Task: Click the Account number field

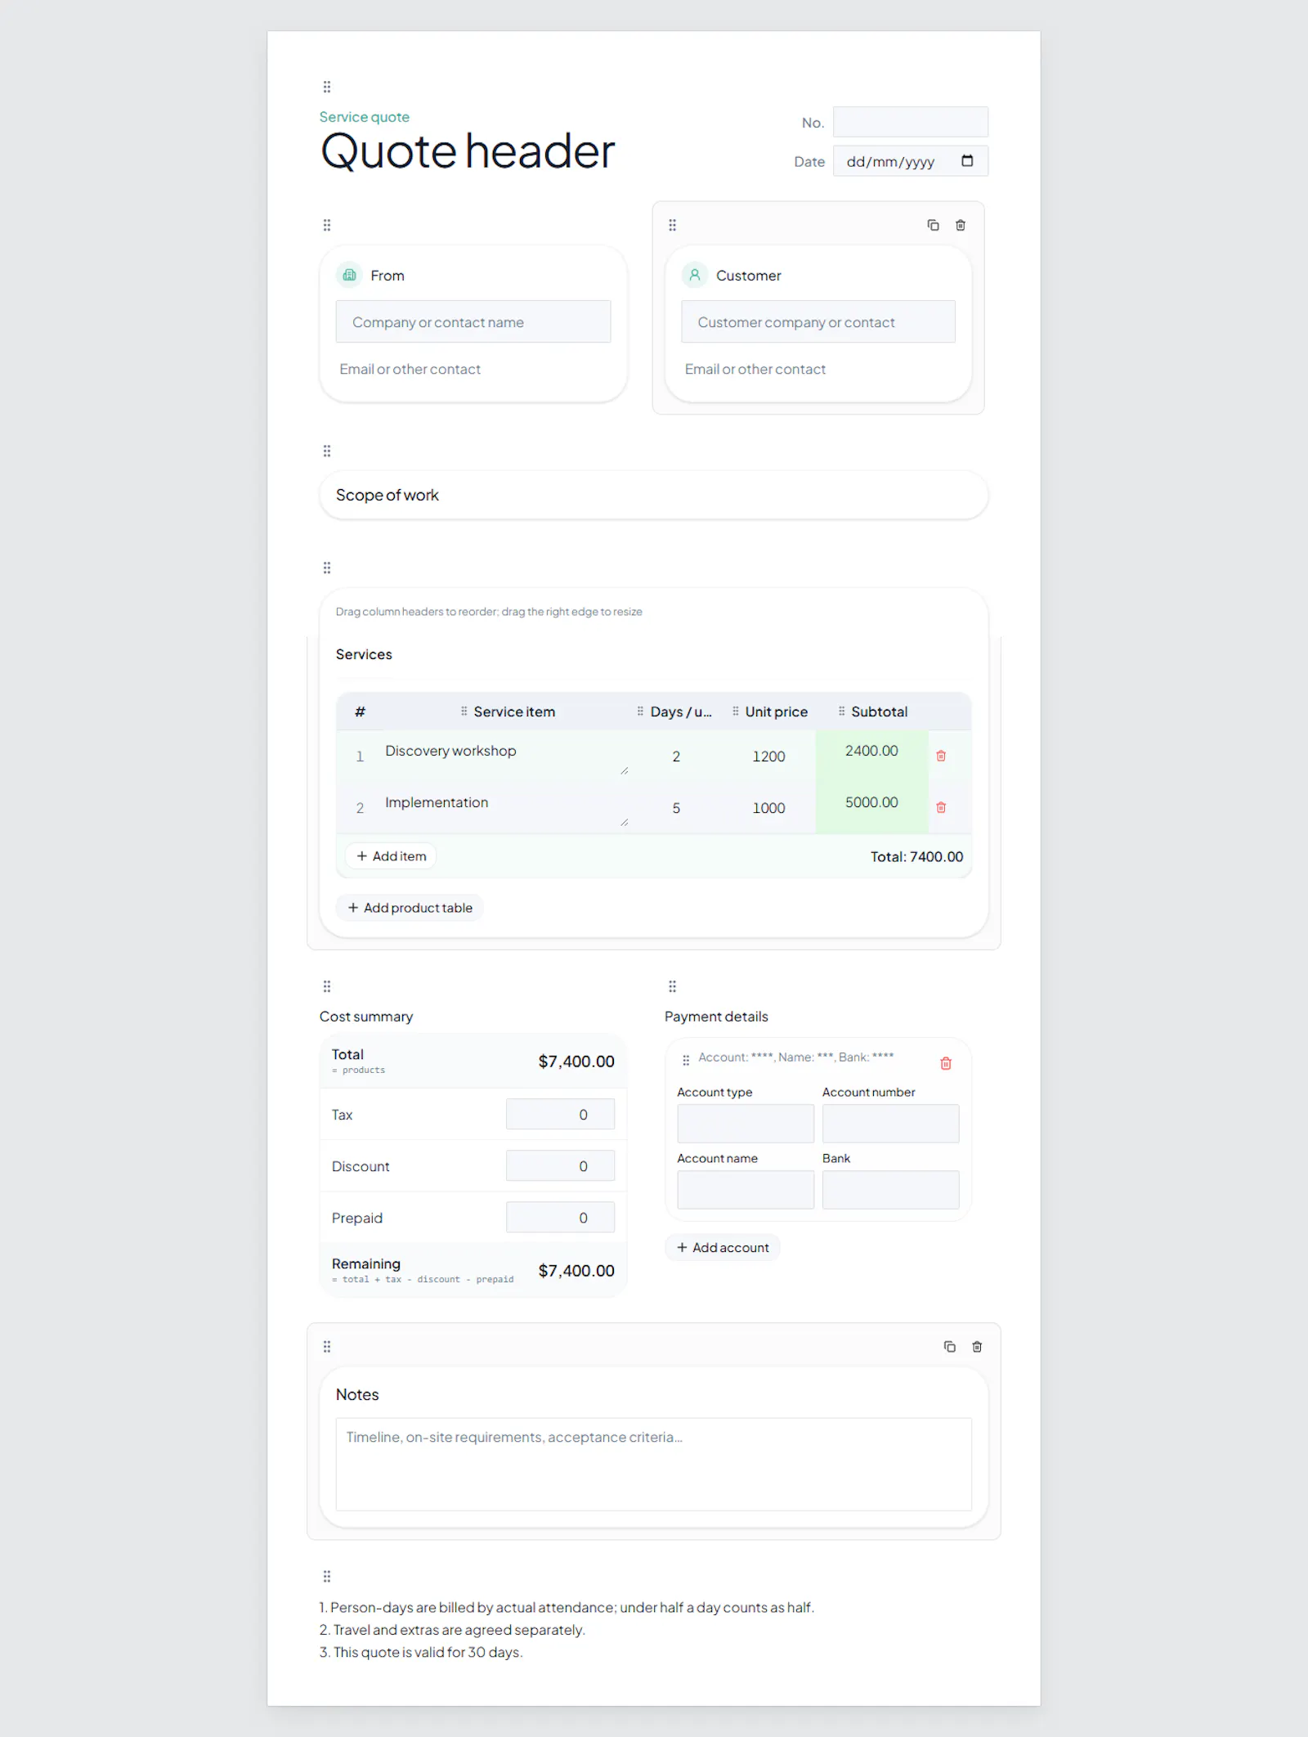Action: tap(891, 1124)
